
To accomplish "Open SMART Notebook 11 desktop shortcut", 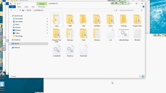I will click(x=2, y=86).
